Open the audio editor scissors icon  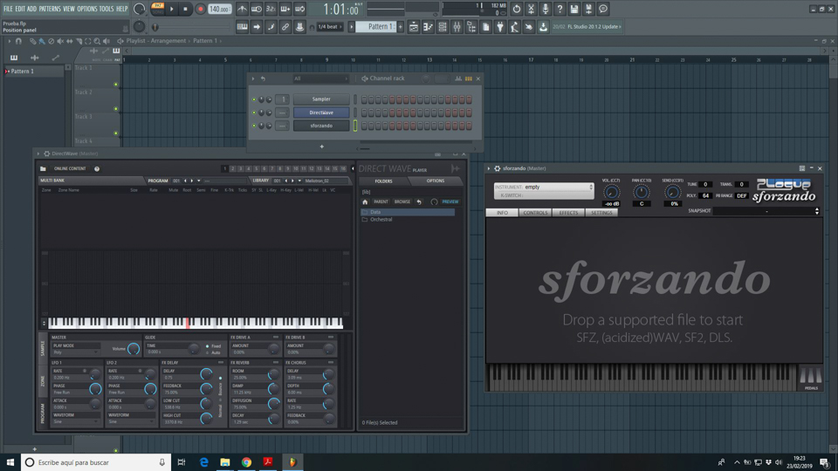[x=531, y=9]
